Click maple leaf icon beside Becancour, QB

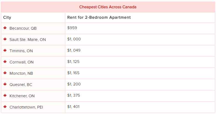click(x=5, y=28)
